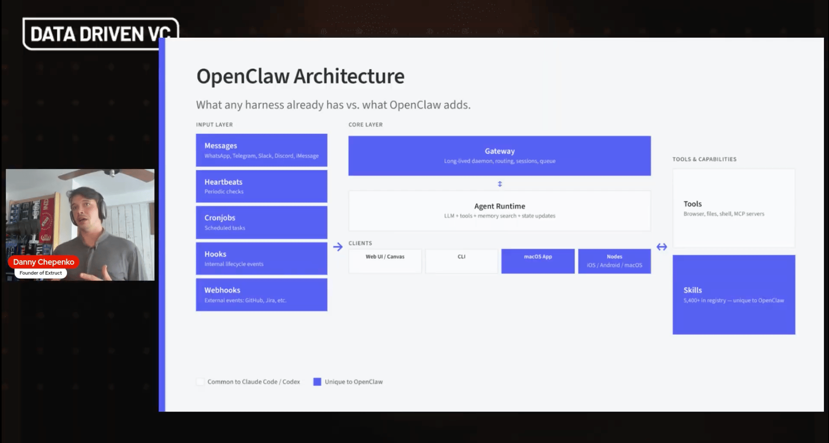Viewport: 829px width, 443px height.
Task: Click the Messages input layer block
Action: (x=261, y=150)
